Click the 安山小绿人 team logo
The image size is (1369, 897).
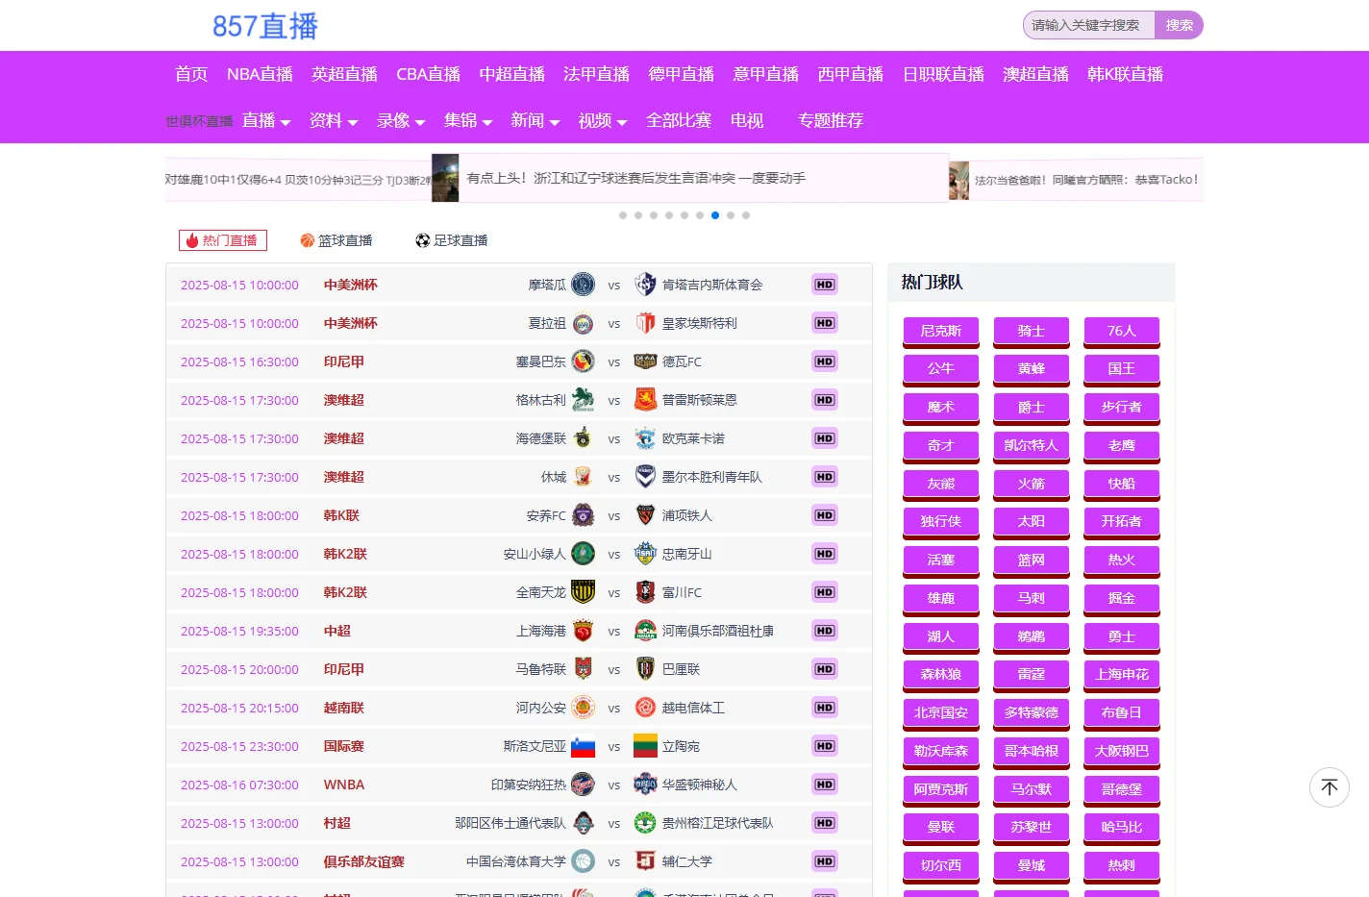[x=583, y=554]
